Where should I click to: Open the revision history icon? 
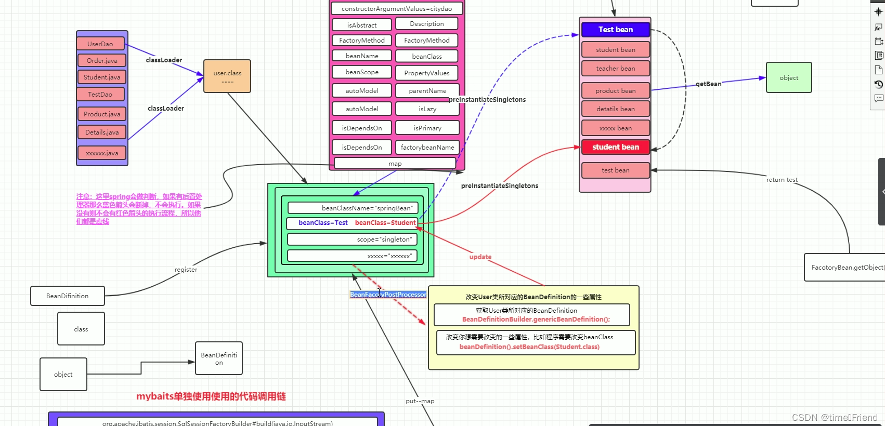(878, 84)
